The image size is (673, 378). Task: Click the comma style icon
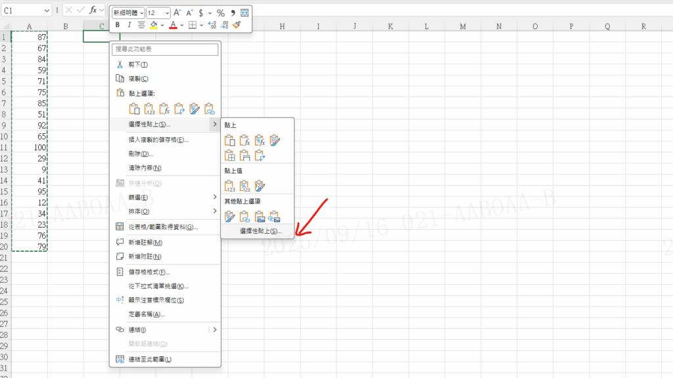pyautogui.click(x=233, y=13)
